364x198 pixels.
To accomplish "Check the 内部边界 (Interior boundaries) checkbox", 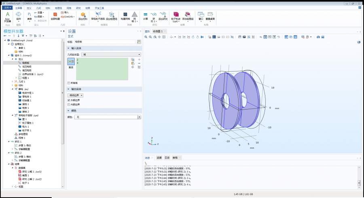I will (x=69, y=104).
